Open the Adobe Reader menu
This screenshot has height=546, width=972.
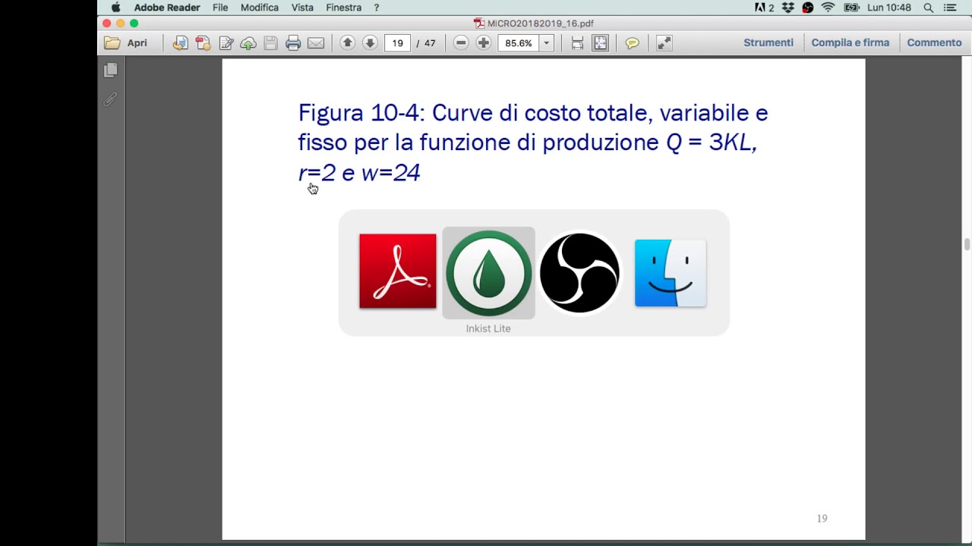167,8
